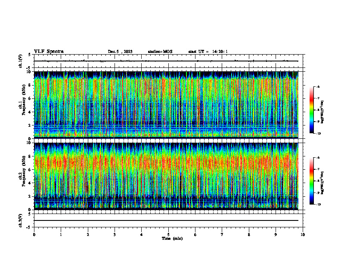Click the "Time (min)" axis label
The height and width of the screenshot is (263, 341).
(172, 239)
